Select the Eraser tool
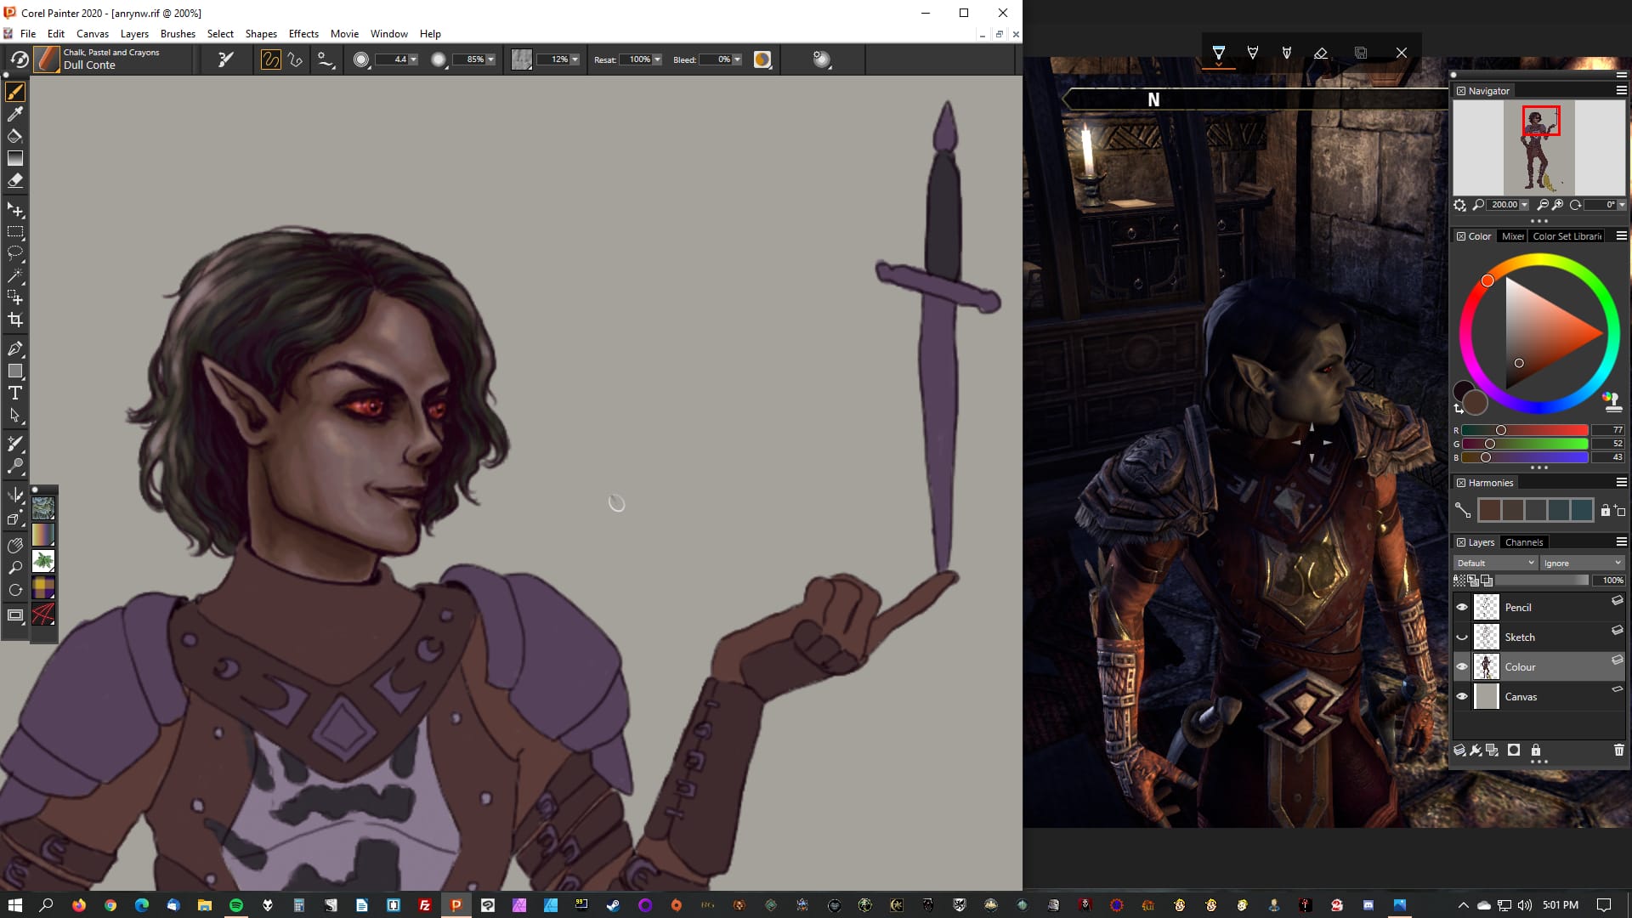 (15, 180)
